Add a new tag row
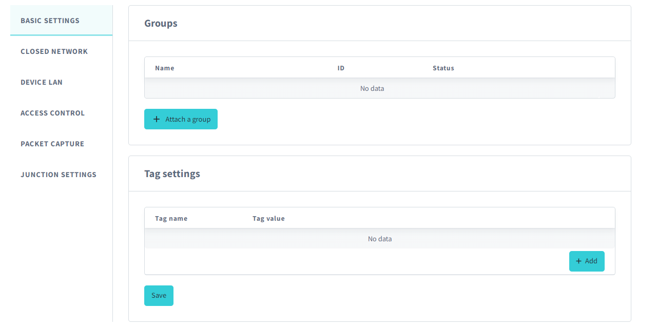 [587, 261]
